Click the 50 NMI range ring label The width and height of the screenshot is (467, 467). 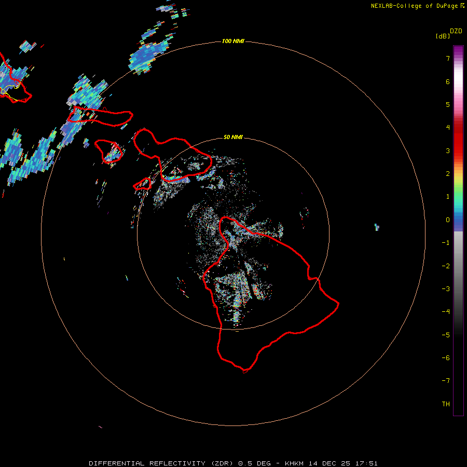tap(233, 137)
